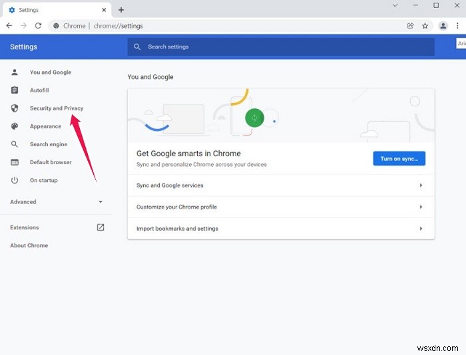Open the profile avatar icon
Viewport: 466px width, 355px height.
click(443, 26)
